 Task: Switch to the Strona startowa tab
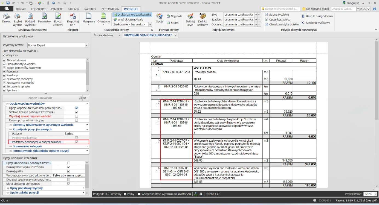click(103, 35)
